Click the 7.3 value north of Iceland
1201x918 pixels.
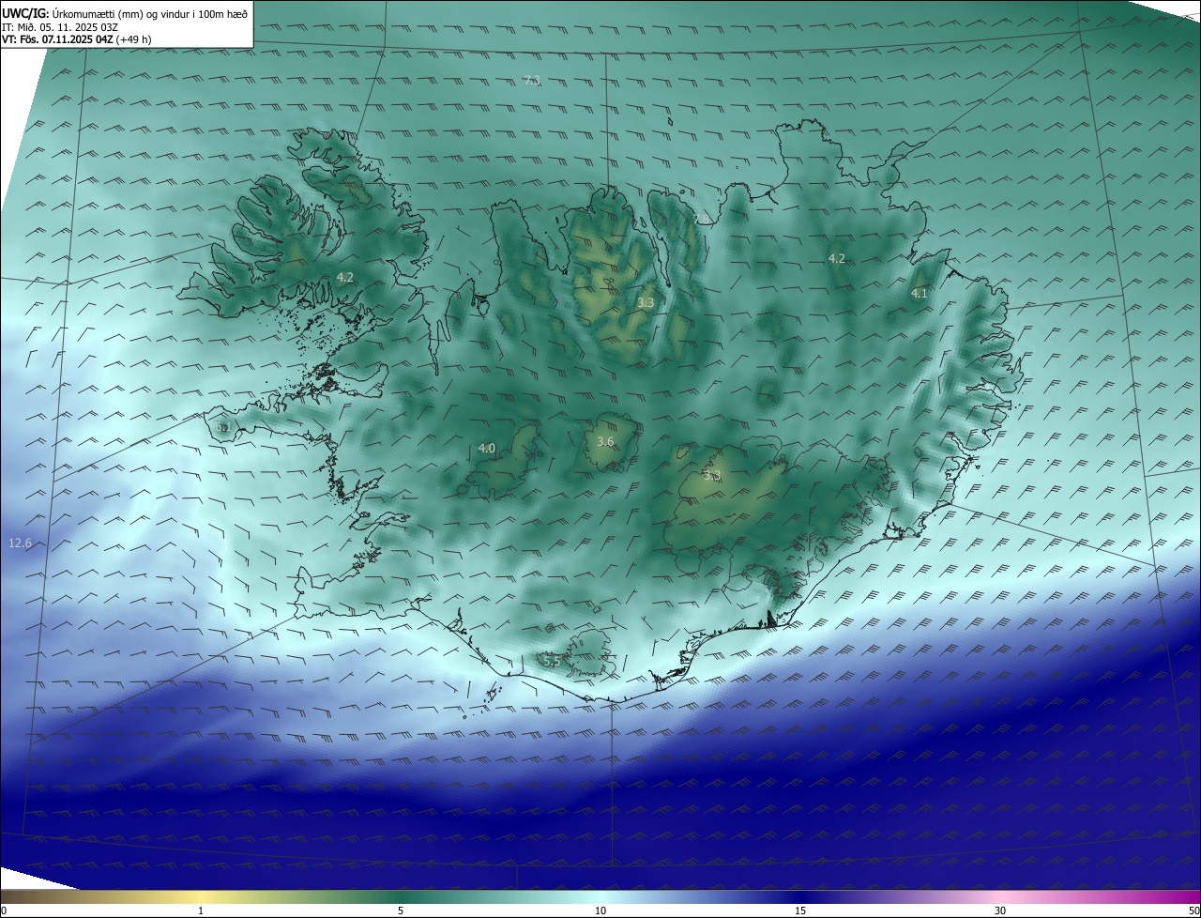pos(532,81)
